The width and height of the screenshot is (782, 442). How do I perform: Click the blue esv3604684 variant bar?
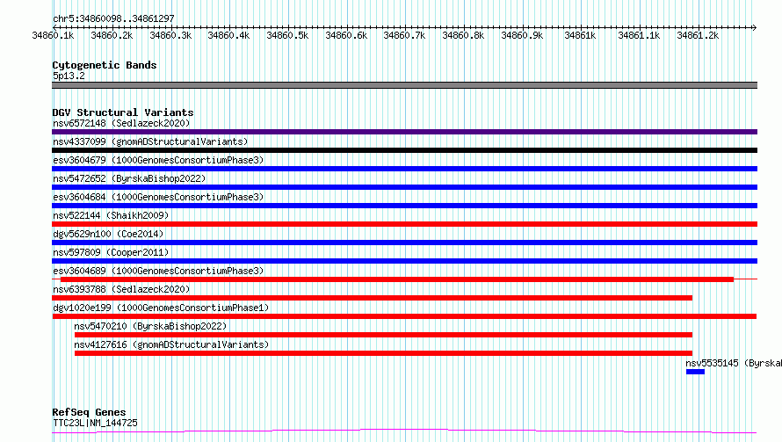click(x=404, y=206)
